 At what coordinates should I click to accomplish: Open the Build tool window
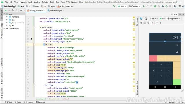[18, 102]
